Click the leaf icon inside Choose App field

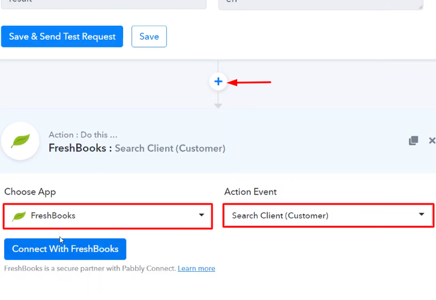click(x=19, y=215)
